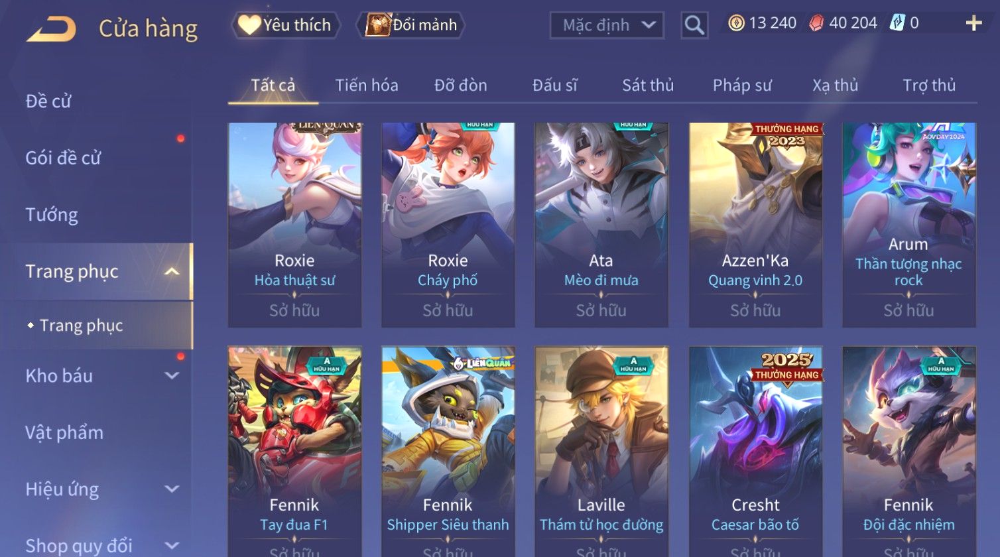This screenshot has height=557, width=1000.
Task: Open the Mặc định sort dropdown
Action: pos(607,25)
